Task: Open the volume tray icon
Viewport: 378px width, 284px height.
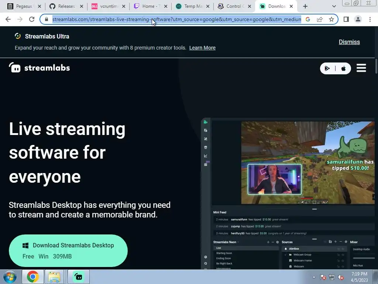Action: click(341, 277)
